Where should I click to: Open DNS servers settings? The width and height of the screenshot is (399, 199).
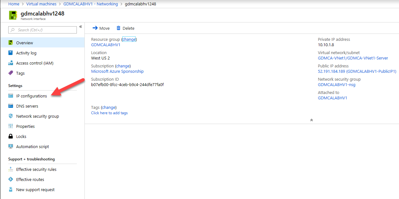pyautogui.click(x=42, y=106)
